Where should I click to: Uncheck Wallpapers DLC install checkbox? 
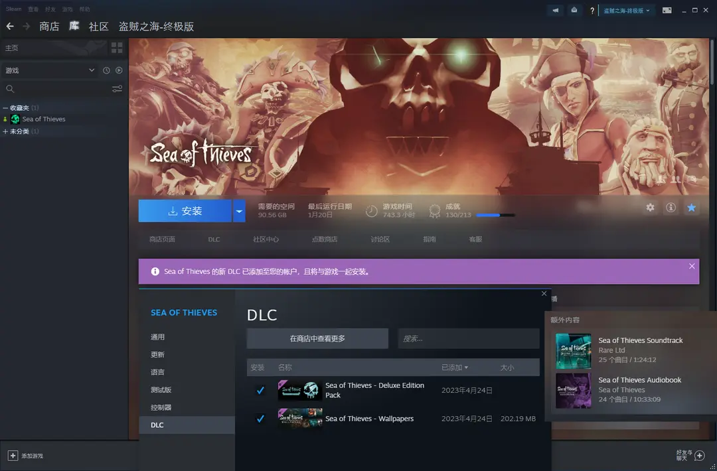[260, 419]
